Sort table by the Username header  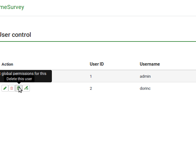[x=150, y=64]
